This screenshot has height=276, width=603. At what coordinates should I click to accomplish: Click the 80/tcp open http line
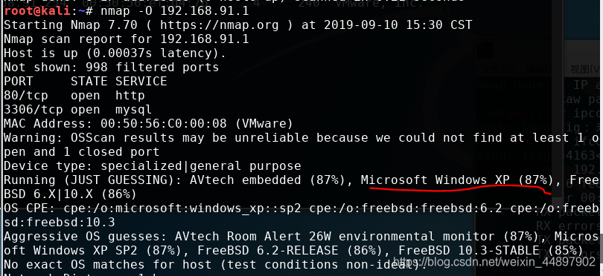tap(74, 96)
